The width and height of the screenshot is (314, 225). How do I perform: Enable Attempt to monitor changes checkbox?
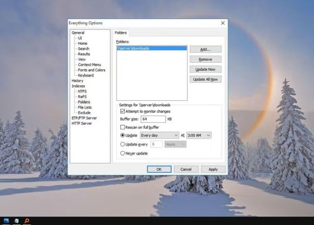123,112
